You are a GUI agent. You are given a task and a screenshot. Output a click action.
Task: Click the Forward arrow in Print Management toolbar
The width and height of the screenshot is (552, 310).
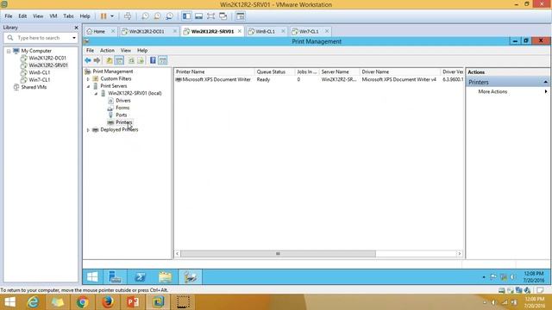coord(97,60)
